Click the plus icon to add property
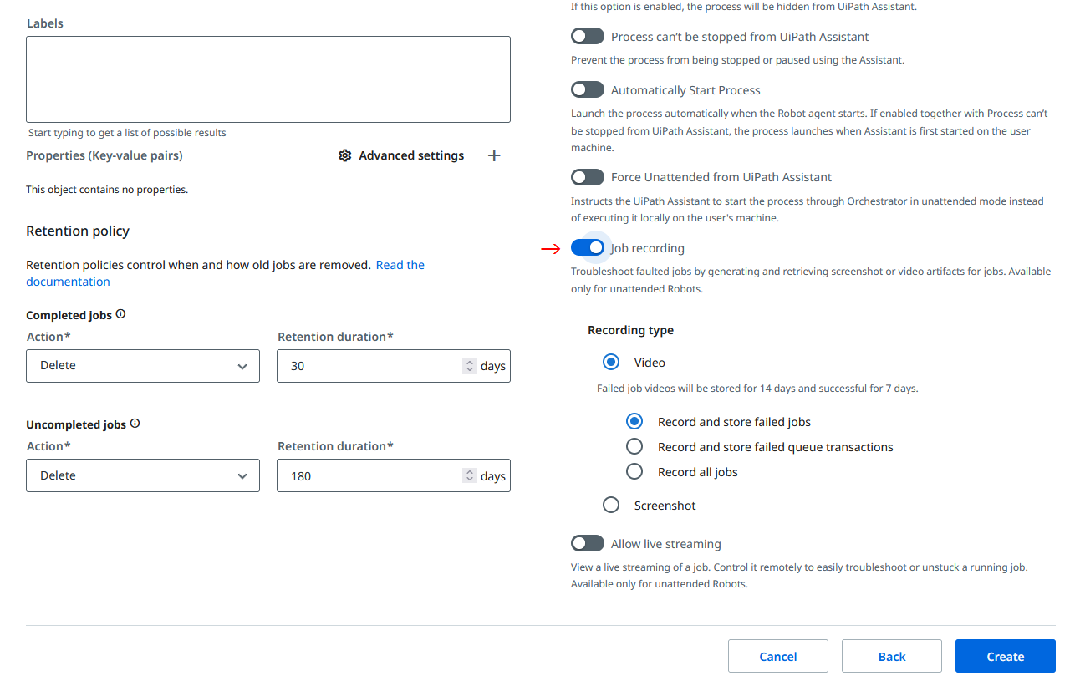Viewport: 1075px width, 681px height. click(494, 155)
